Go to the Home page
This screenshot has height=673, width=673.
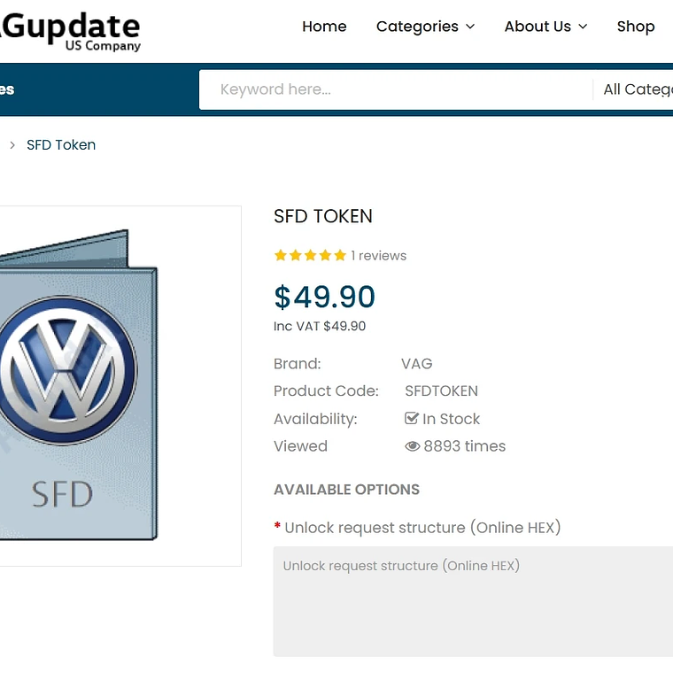[x=324, y=27]
